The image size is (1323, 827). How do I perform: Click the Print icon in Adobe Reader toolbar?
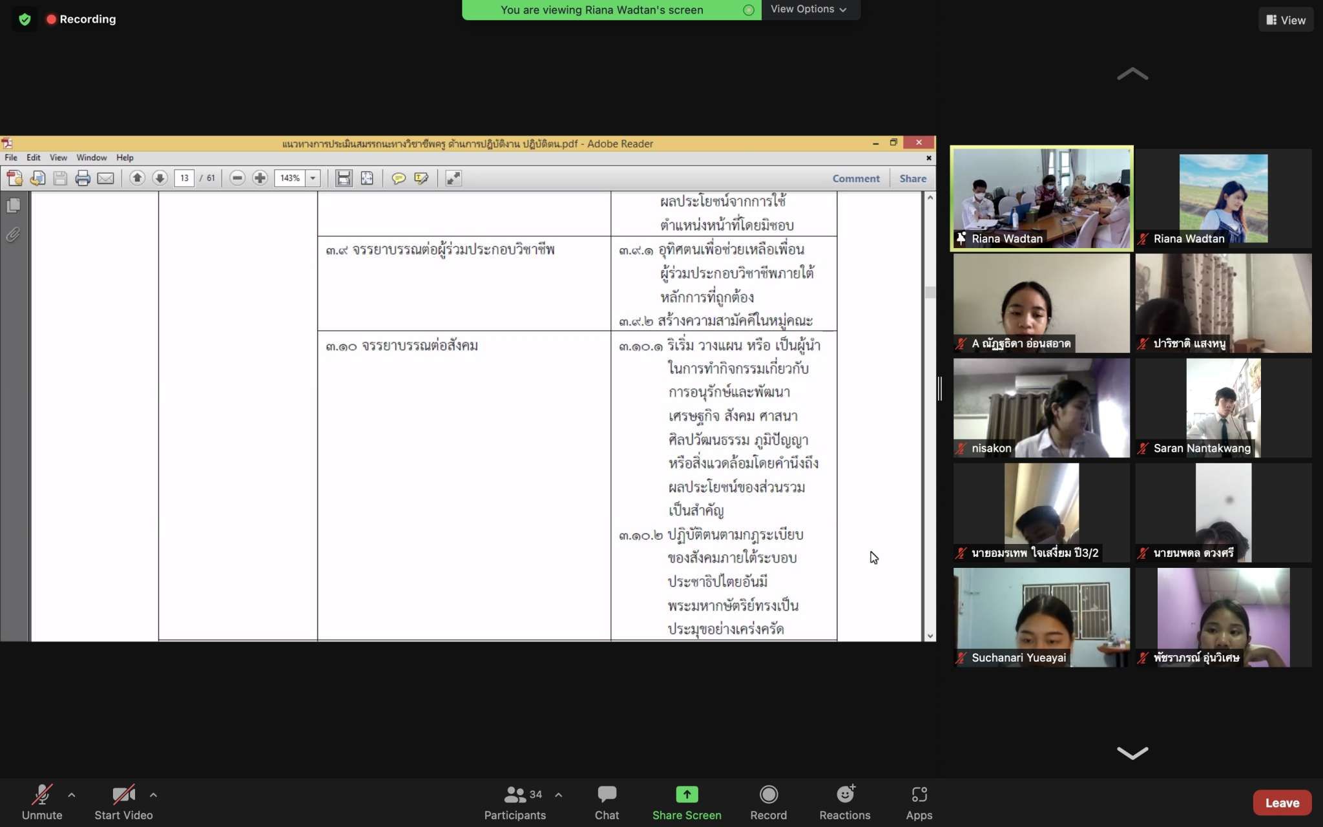point(83,178)
